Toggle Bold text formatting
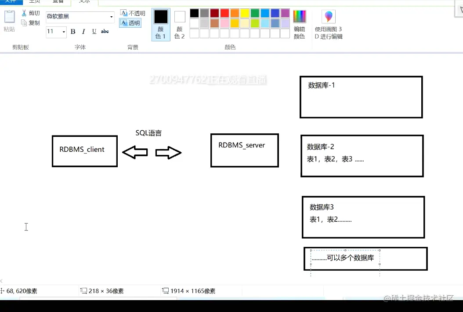 (x=72, y=31)
